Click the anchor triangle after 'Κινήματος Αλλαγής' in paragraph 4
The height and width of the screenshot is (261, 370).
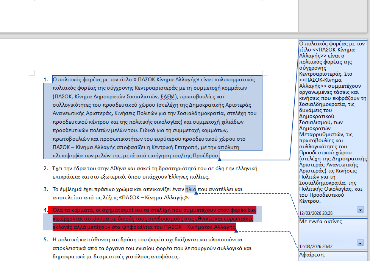236,230
